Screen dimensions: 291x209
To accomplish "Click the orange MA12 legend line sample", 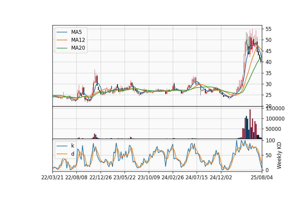I will [x=62, y=40].
